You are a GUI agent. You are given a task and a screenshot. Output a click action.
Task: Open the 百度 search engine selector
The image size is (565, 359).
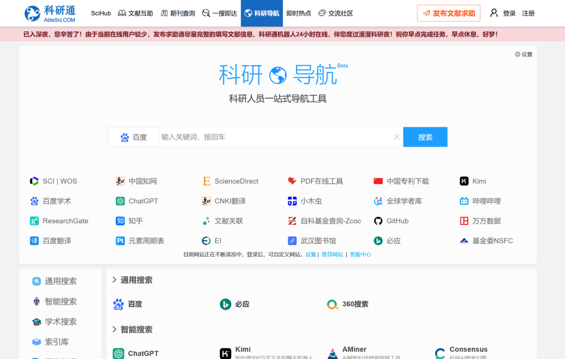tap(133, 137)
